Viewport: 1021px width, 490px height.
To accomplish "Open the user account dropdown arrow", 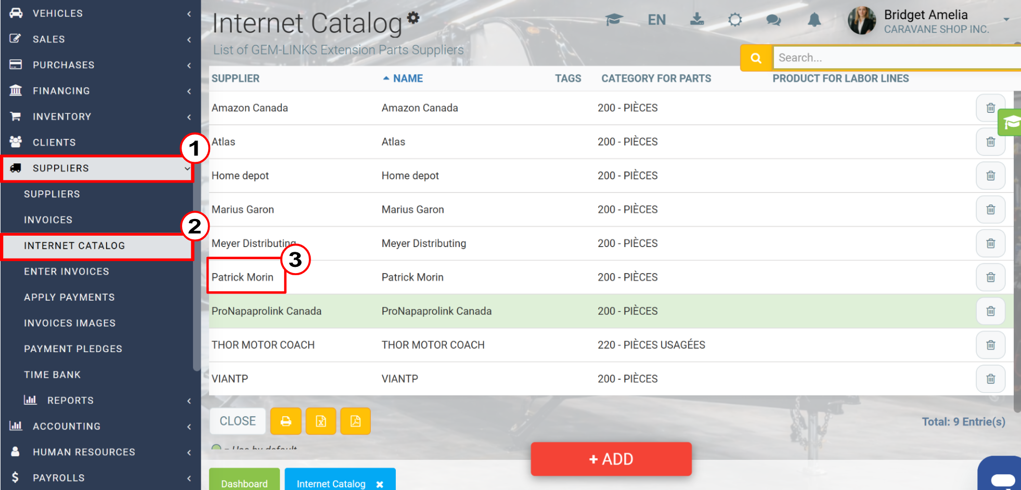I will click(x=1006, y=19).
